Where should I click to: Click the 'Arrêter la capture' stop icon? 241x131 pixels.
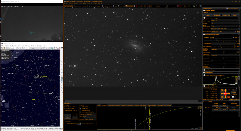103,6
